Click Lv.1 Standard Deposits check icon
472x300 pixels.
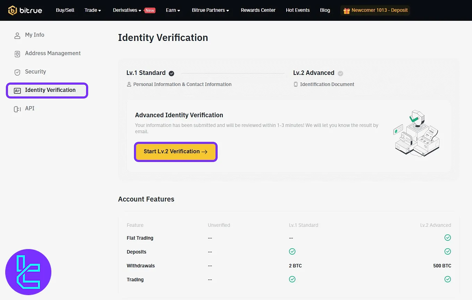click(x=292, y=251)
